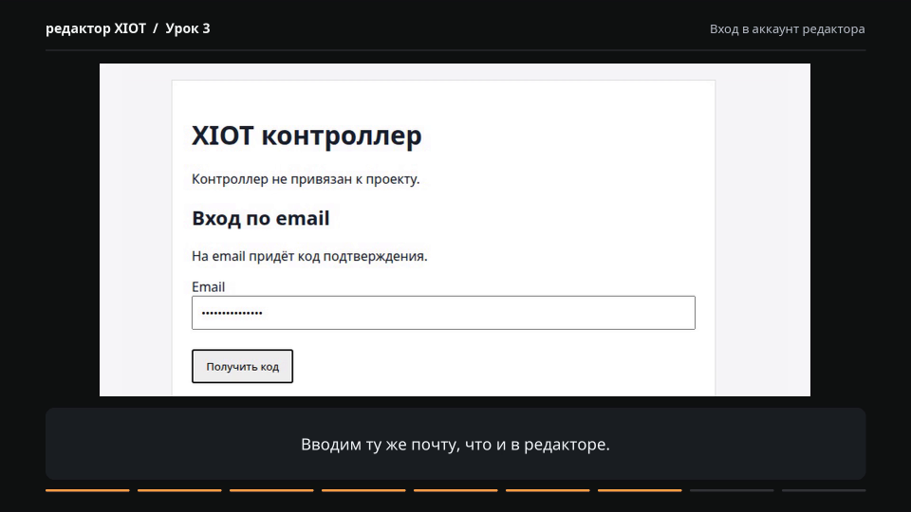Click 'На email придёт код подтверждения.' text

pyautogui.click(x=309, y=256)
